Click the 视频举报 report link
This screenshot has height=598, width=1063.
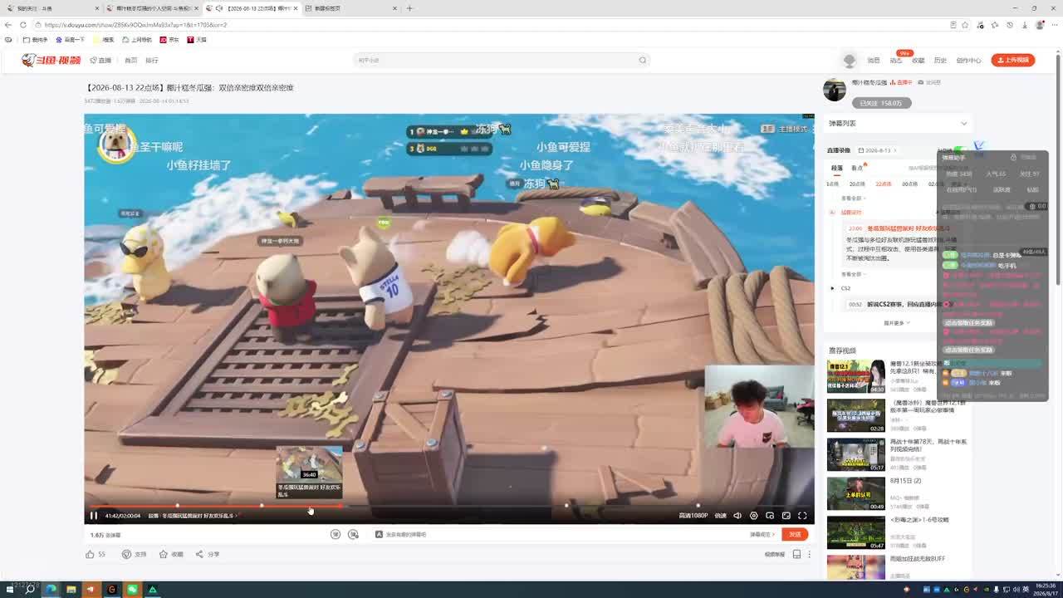pyautogui.click(x=774, y=554)
